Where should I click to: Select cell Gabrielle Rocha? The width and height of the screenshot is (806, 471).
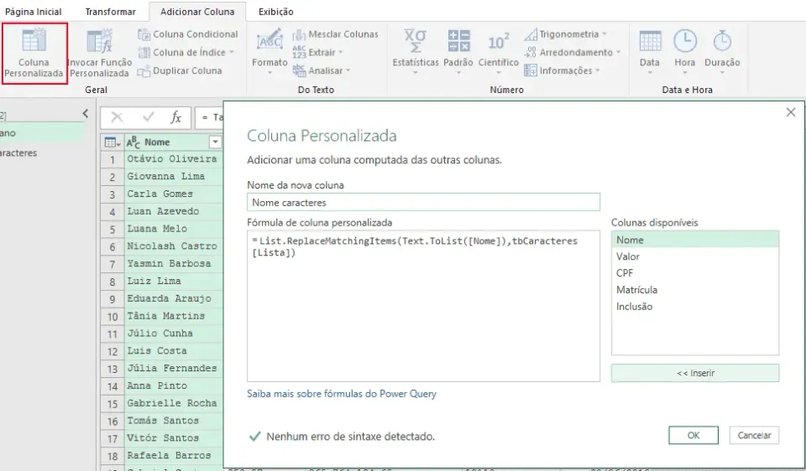[174, 403]
